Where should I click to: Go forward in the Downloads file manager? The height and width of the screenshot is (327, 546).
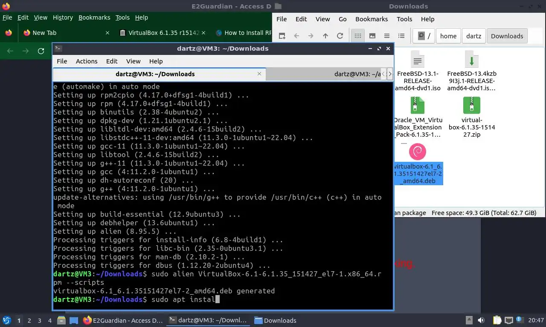(x=311, y=36)
